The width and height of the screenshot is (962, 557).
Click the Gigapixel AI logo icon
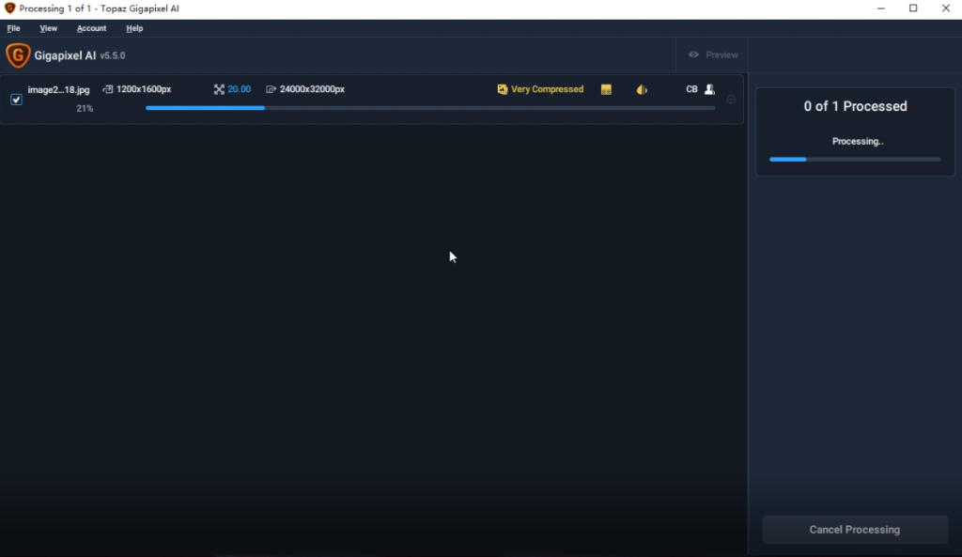[18, 55]
